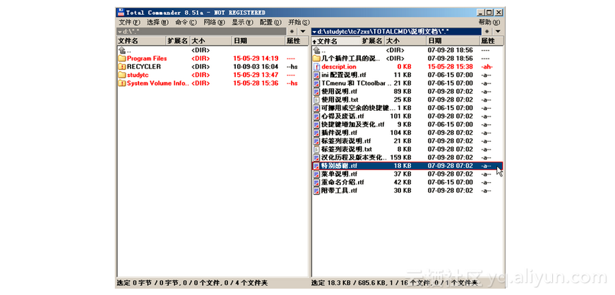
Task: Click the System Volume Info.. folder icon
Action: [121, 83]
